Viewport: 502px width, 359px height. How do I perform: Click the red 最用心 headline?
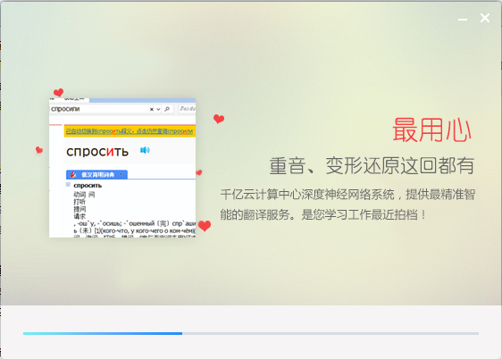(432, 129)
